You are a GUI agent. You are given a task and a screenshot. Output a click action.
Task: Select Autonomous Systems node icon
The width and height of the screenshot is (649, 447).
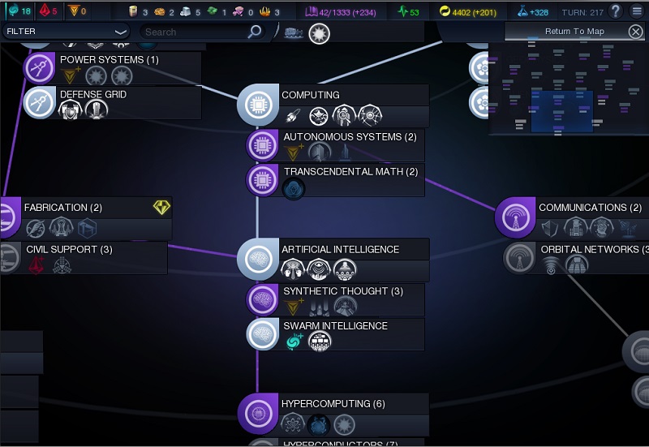(x=262, y=145)
